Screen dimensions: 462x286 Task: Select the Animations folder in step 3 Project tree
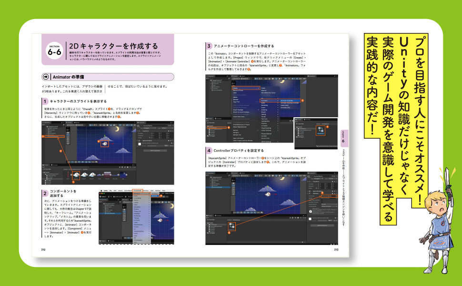tap(217, 128)
